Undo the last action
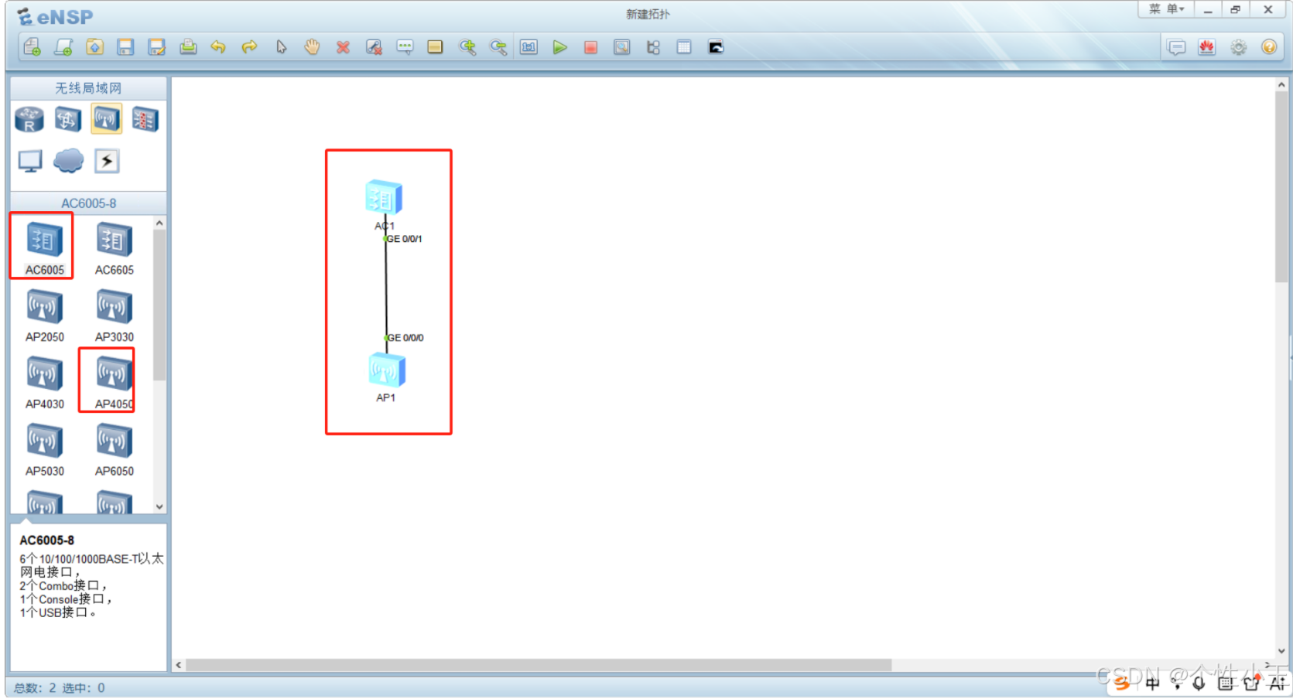 point(219,47)
